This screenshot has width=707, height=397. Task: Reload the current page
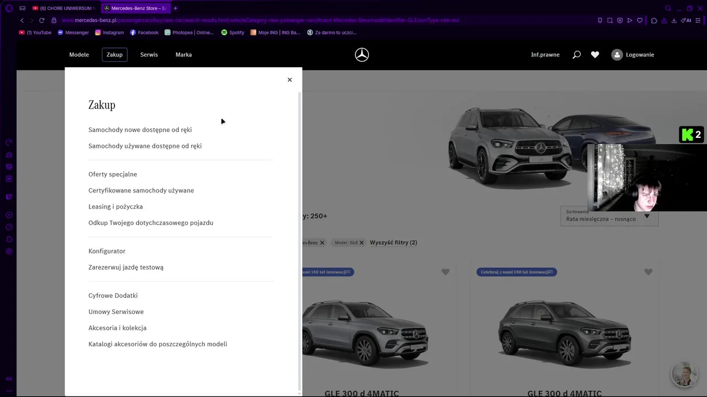click(41, 20)
